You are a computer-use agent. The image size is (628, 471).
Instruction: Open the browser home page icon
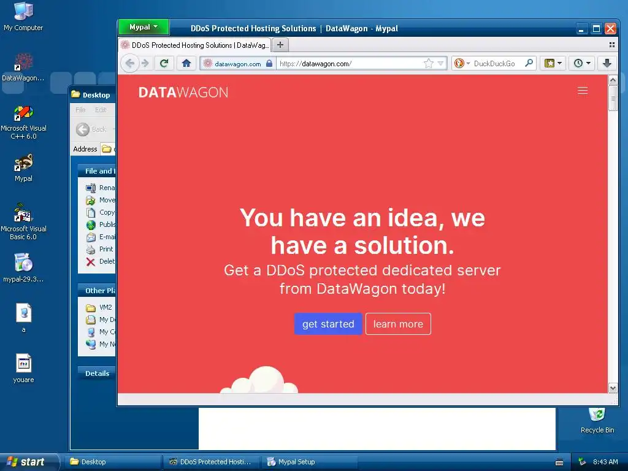pos(186,63)
